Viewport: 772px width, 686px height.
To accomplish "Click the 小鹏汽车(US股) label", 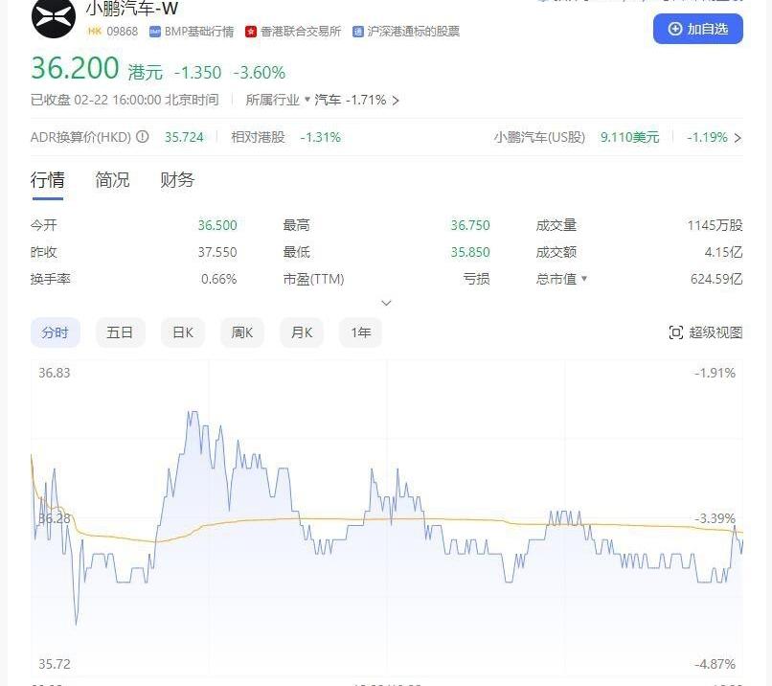I will 539,137.
